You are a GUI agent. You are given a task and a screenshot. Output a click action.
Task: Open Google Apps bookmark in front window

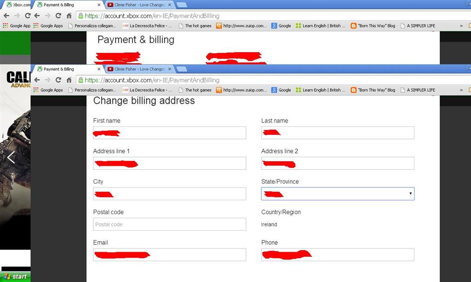click(x=48, y=90)
